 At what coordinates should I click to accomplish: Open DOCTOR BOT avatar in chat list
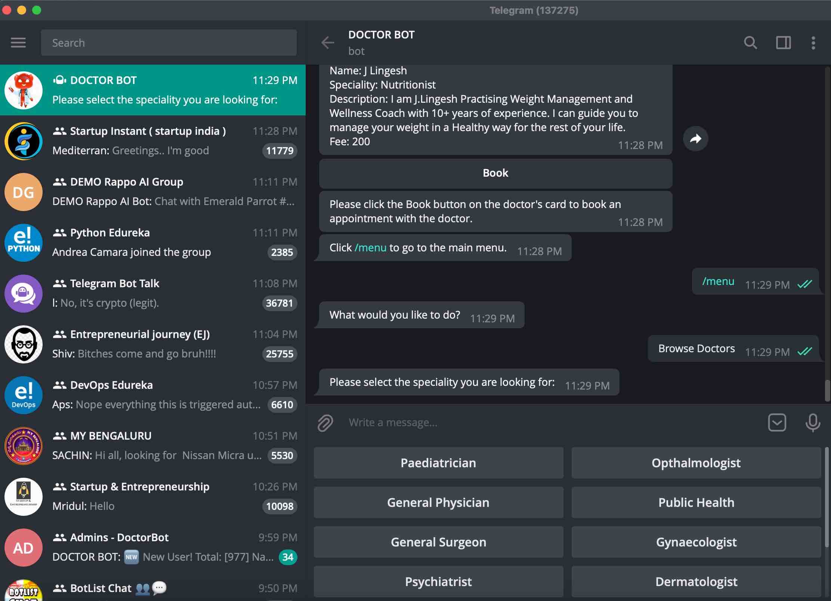click(x=24, y=90)
